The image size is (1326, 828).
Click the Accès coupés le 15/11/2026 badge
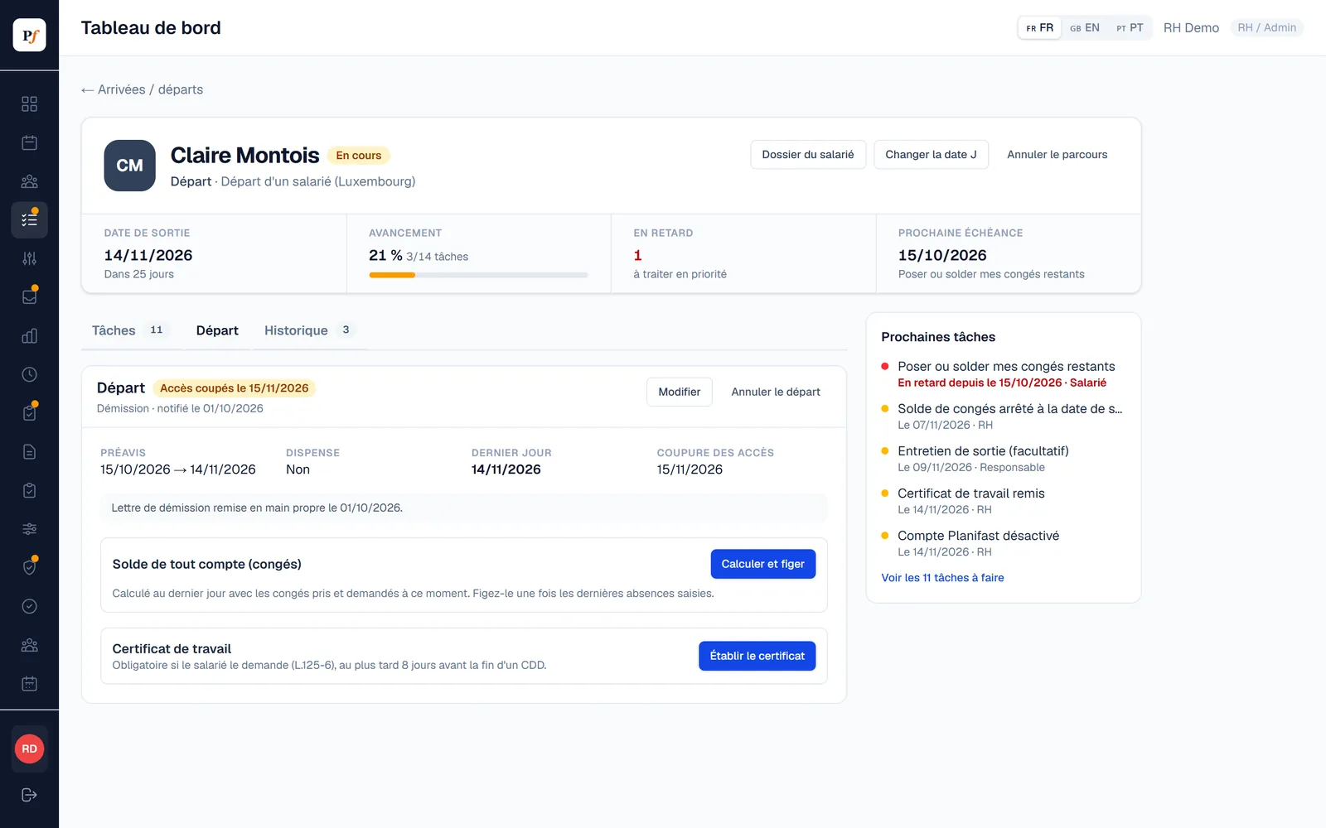(235, 388)
